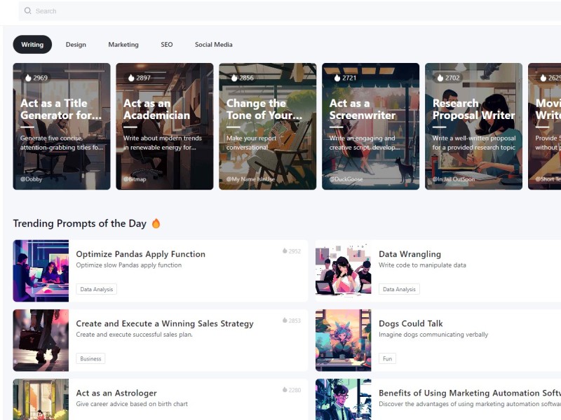Click the magnifier icon in the search bar
This screenshot has height=420, width=561.
pos(27,10)
